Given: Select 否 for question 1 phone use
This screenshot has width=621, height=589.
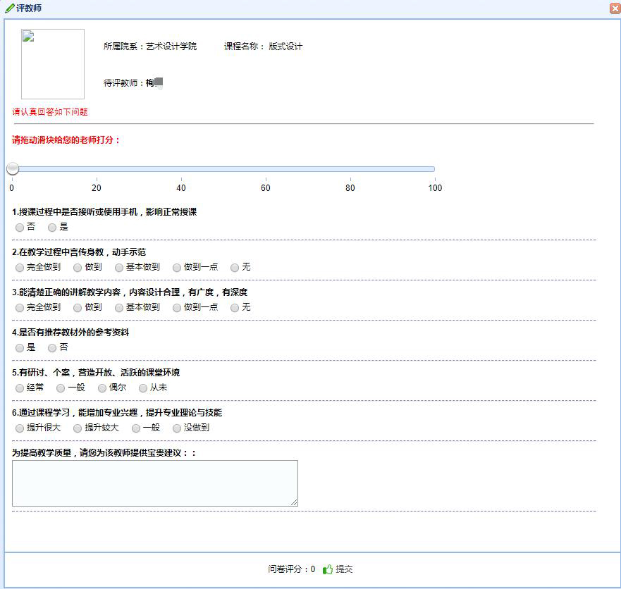Looking at the screenshot, I should pyautogui.click(x=20, y=228).
